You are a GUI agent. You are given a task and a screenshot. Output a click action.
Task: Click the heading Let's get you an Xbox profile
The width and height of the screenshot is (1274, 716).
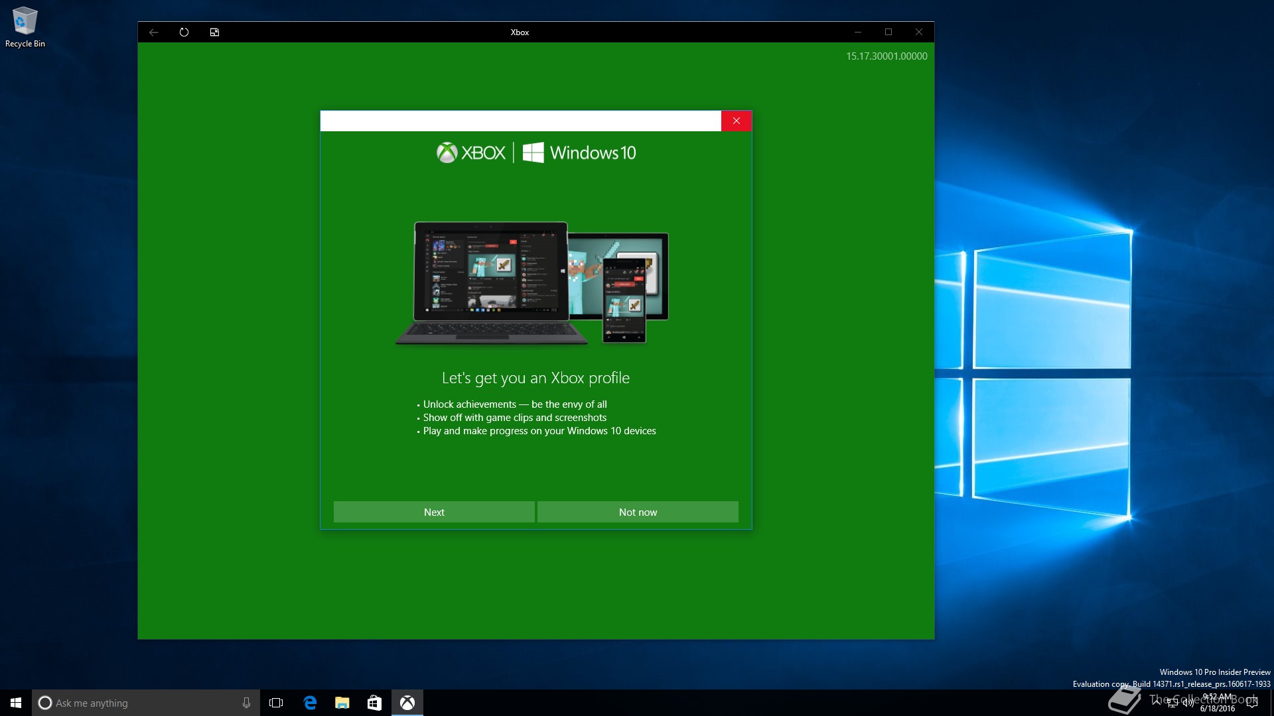click(535, 378)
